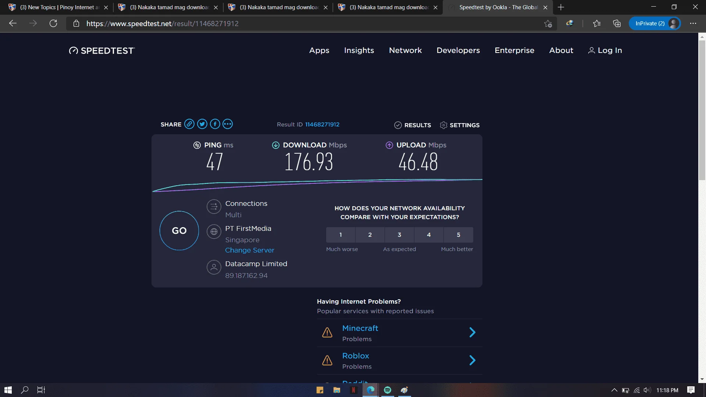Click the PT FirstMedia server name
Viewport: 706px width, 397px height.
(248, 229)
